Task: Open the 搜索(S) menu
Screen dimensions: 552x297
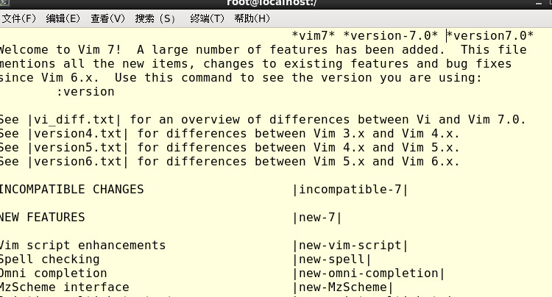Action: click(155, 18)
